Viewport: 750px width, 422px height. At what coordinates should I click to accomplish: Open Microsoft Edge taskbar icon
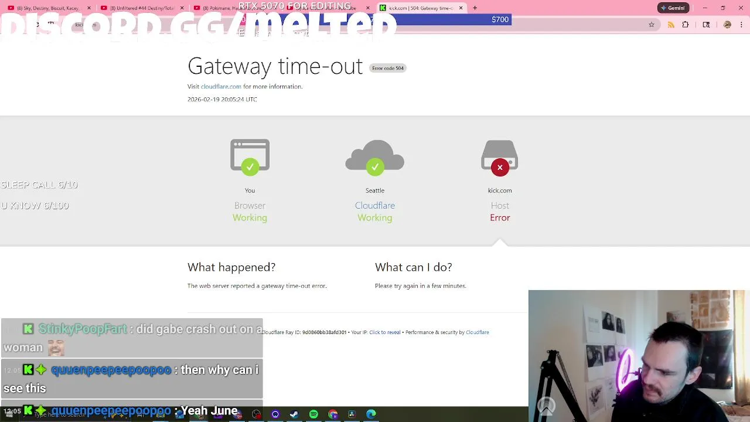(371, 414)
